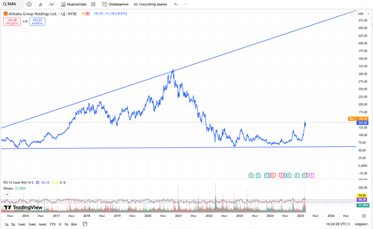
Task: Click the purple 68,38 RSI label
Action: click(362, 200)
